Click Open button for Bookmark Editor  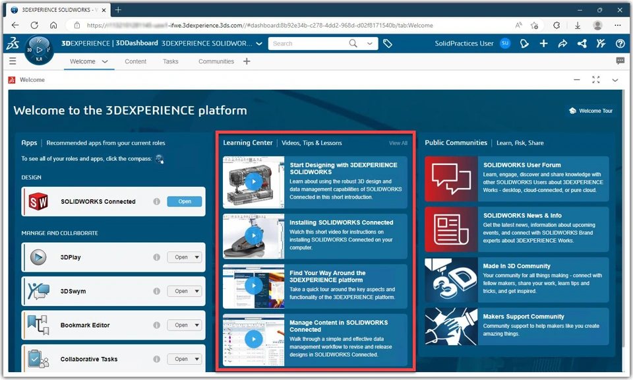(x=181, y=325)
